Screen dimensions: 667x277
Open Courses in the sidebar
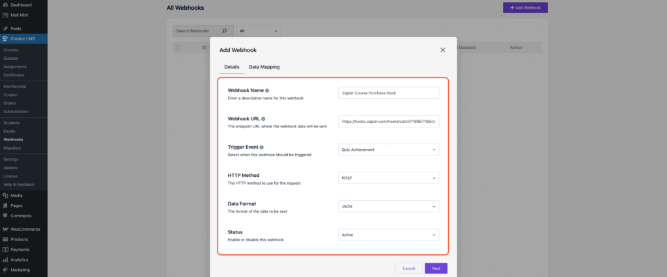[x=11, y=49]
